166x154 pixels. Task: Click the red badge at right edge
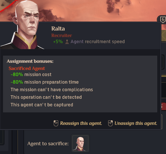tap(163, 106)
